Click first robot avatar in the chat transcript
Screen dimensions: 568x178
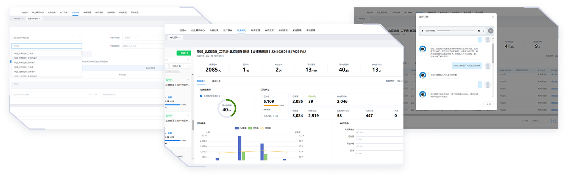[x=423, y=49]
